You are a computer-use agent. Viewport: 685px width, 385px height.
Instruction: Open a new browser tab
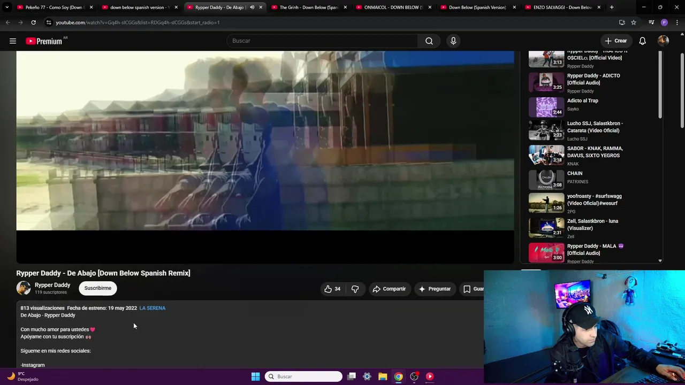612,7
